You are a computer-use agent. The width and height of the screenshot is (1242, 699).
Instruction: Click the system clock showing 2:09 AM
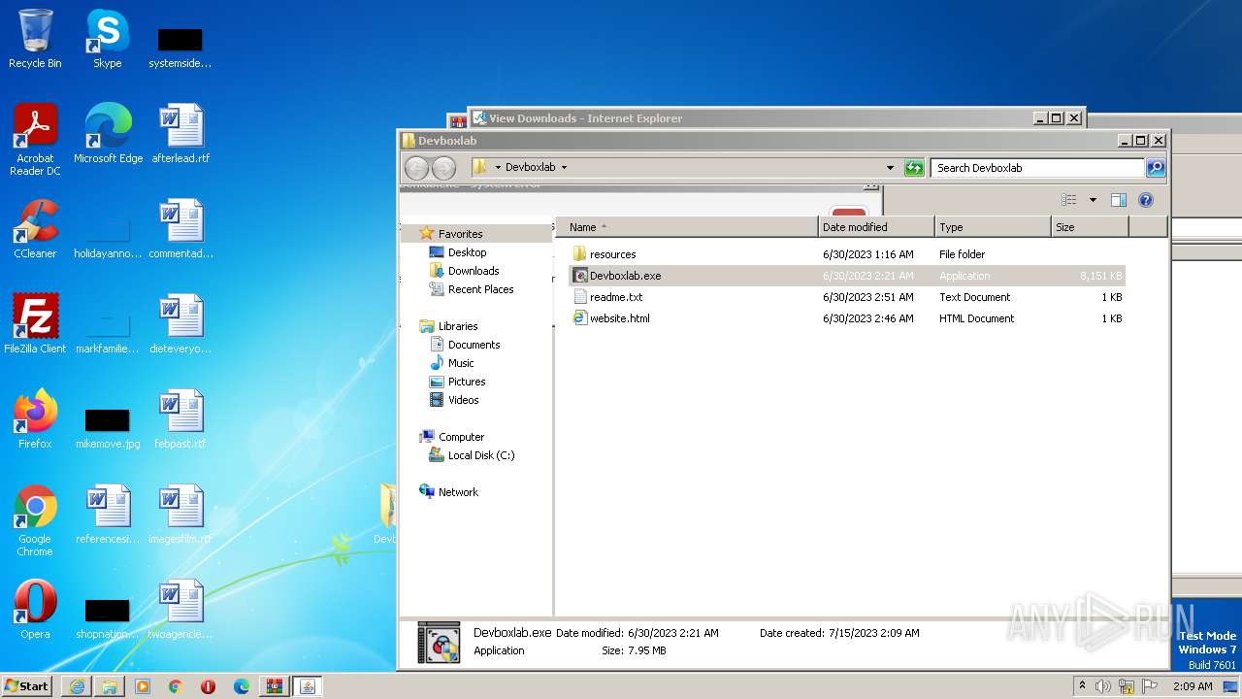coord(1192,686)
